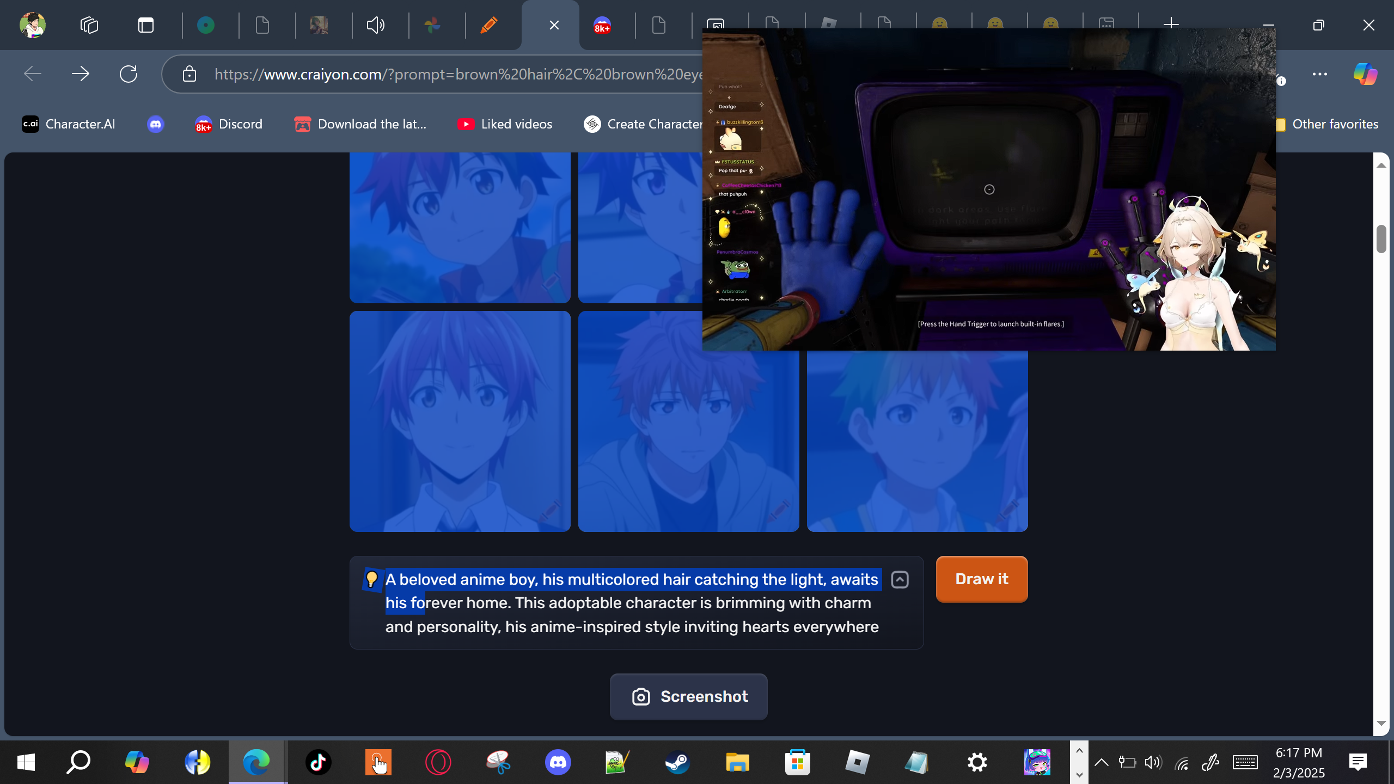The image size is (1394, 784).
Task: Open the Discord 8k+ labeled favorite
Action: 229,124
